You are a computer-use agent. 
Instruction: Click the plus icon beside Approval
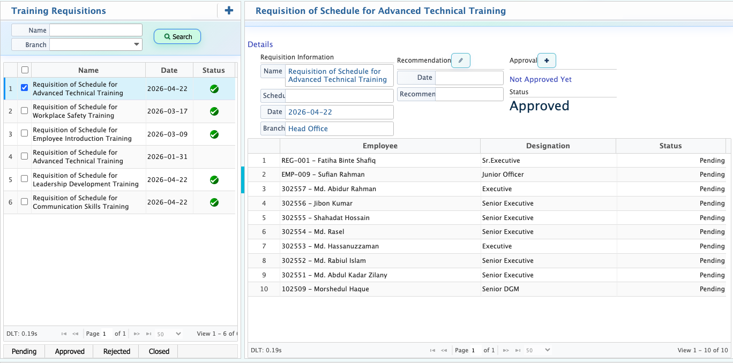coord(547,61)
